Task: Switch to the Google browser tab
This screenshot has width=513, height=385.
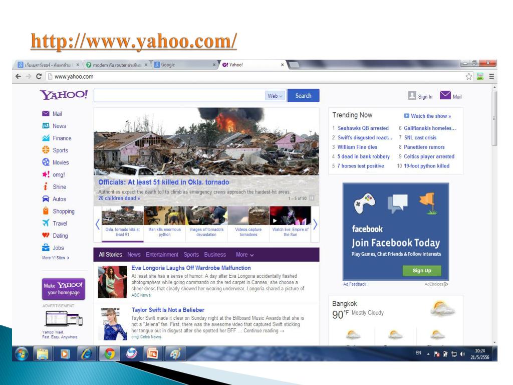Action: pyautogui.click(x=185, y=65)
